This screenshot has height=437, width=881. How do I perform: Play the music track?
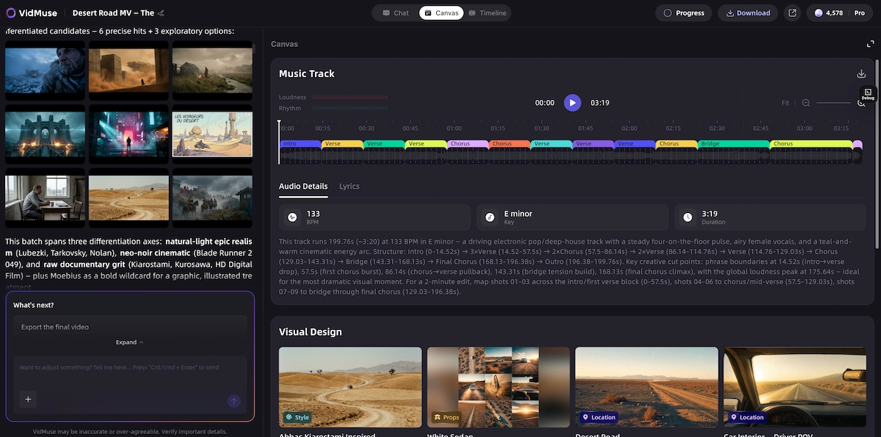pos(573,103)
